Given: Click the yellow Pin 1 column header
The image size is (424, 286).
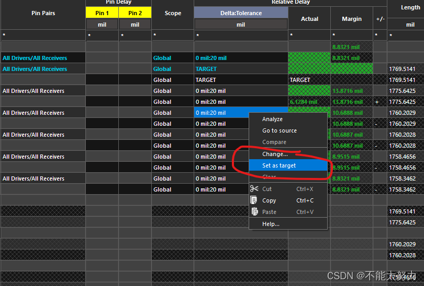Looking at the screenshot, I should [102, 13].
